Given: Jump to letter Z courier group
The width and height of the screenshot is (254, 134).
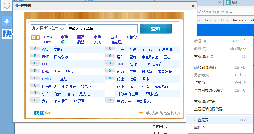Looking at the screenshot, I should click(110, 100).
